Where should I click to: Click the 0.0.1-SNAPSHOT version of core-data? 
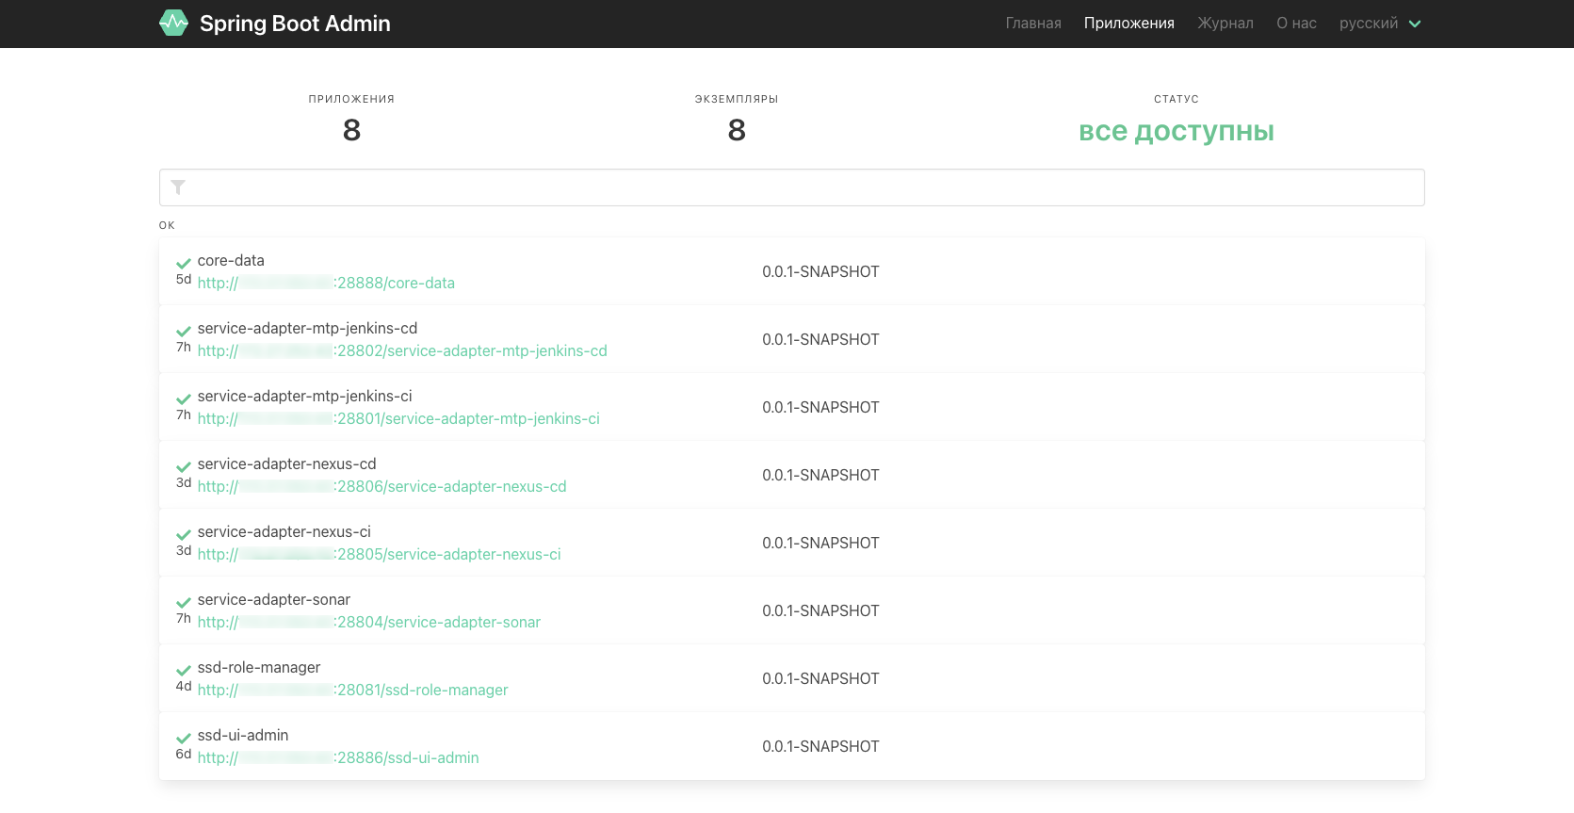pos(820,271)
